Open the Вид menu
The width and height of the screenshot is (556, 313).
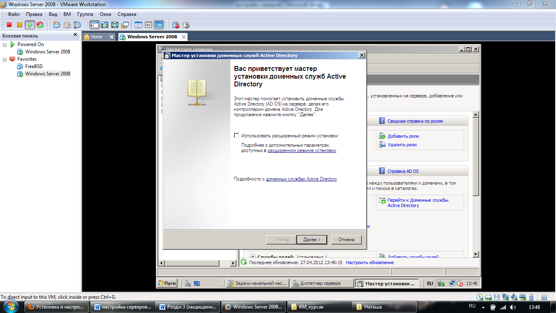53,14
